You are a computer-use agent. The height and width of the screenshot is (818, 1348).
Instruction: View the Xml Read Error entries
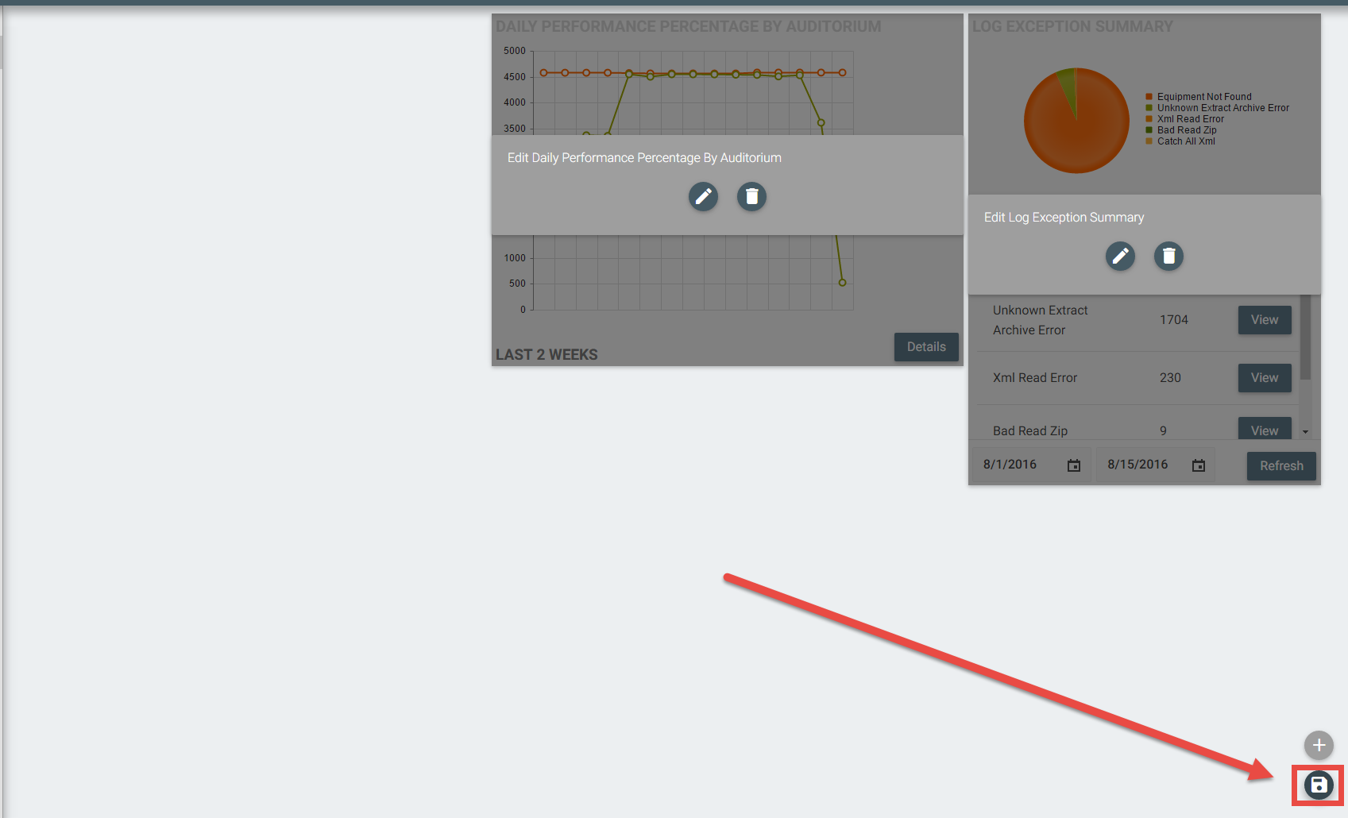1264,378
